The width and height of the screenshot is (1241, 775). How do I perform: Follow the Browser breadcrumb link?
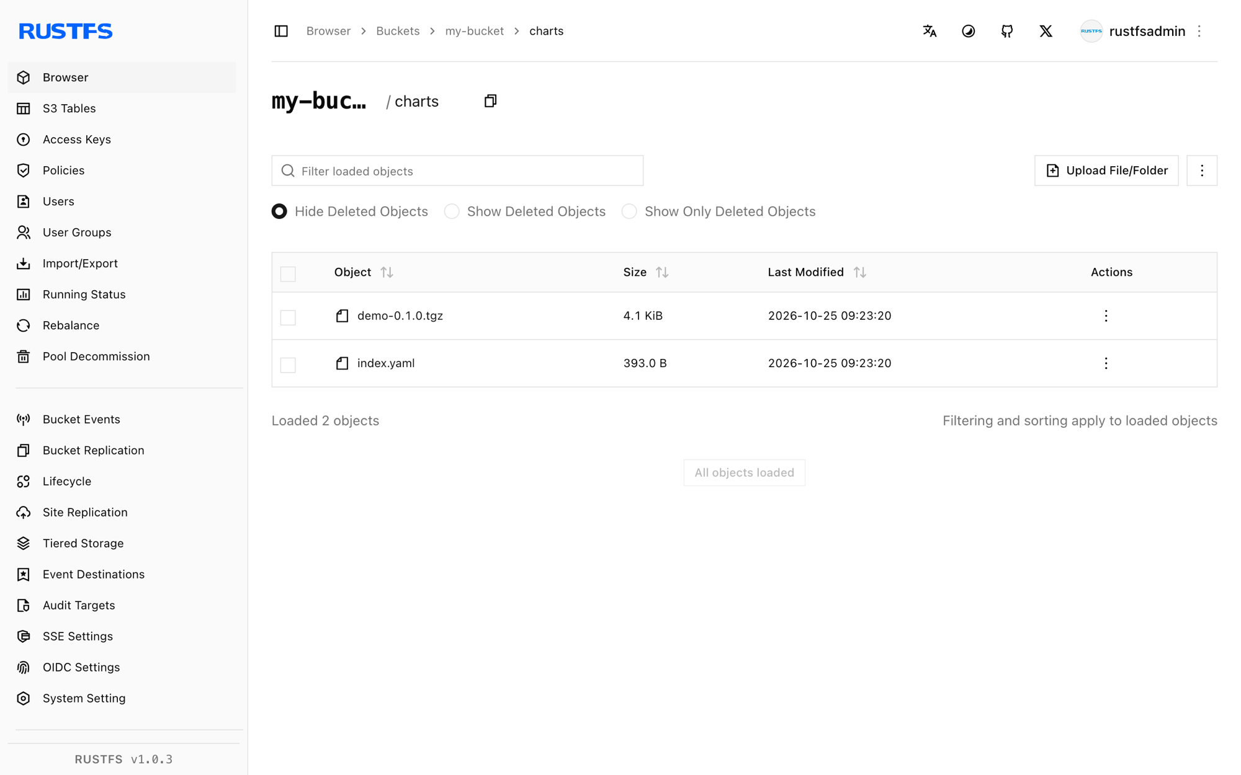(328, 31)
